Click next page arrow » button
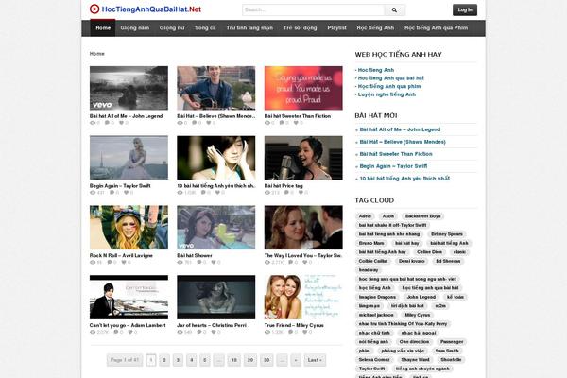Screen dimensions: 567x378 click(296, 360)
